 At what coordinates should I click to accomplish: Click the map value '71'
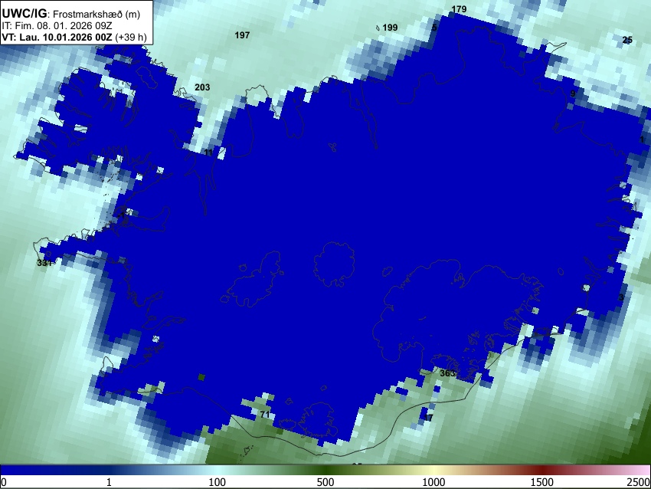tap(265, 415)
